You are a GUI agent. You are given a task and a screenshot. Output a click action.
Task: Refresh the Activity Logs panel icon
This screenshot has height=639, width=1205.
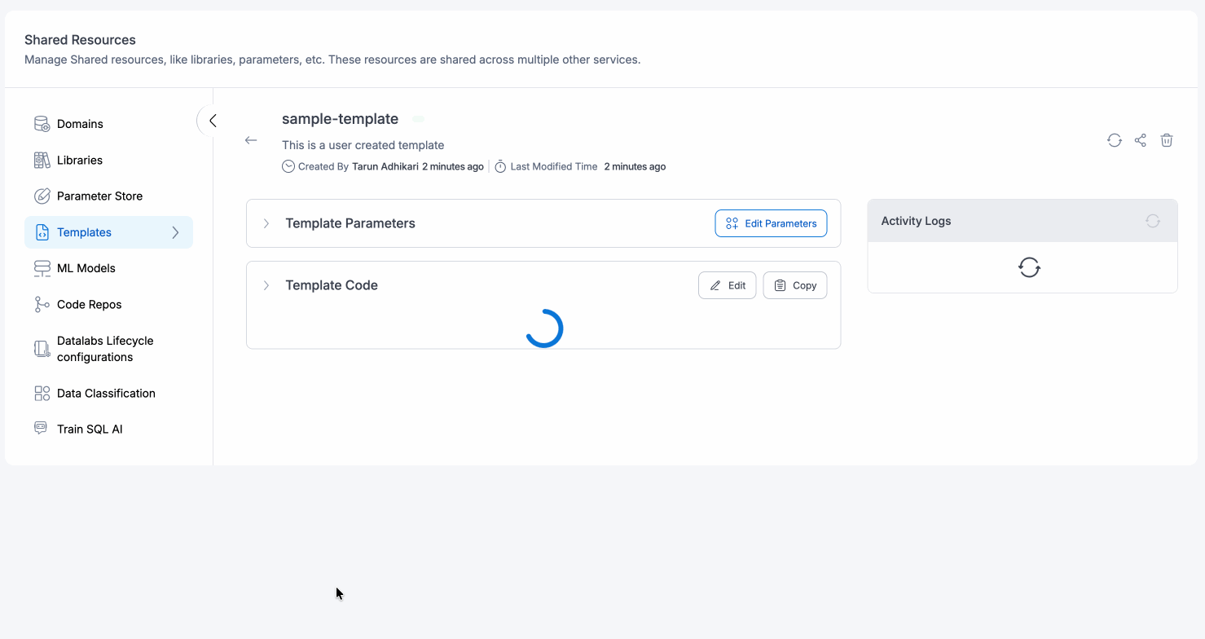click(x=1152, y=220)
